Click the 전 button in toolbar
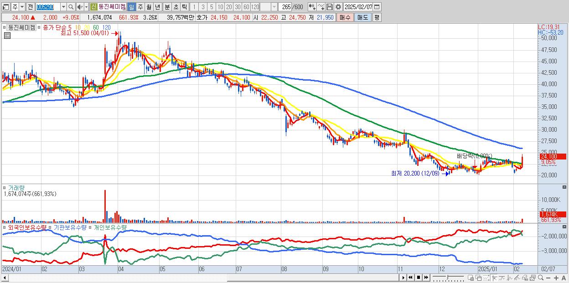Image resolution: width=569 pixels, height=283 pixels. click(30, 7)
